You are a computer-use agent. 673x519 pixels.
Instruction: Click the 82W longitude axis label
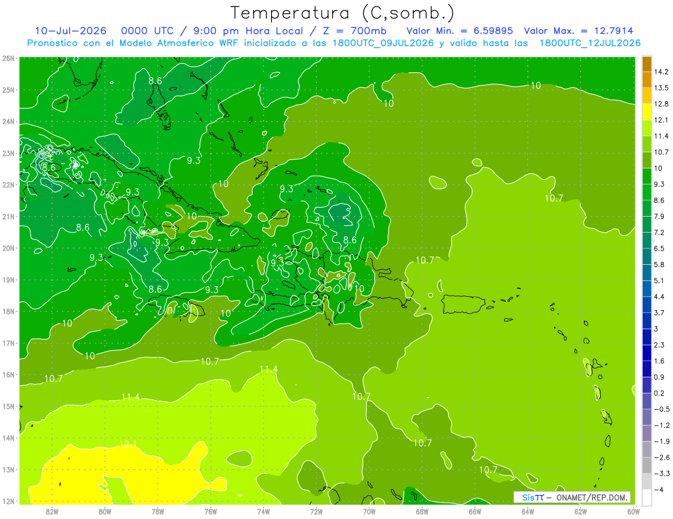[x=52, y=511]
